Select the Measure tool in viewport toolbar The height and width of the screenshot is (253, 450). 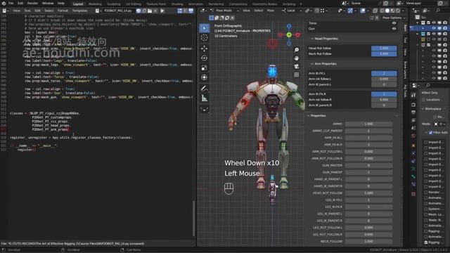(205, 98)
